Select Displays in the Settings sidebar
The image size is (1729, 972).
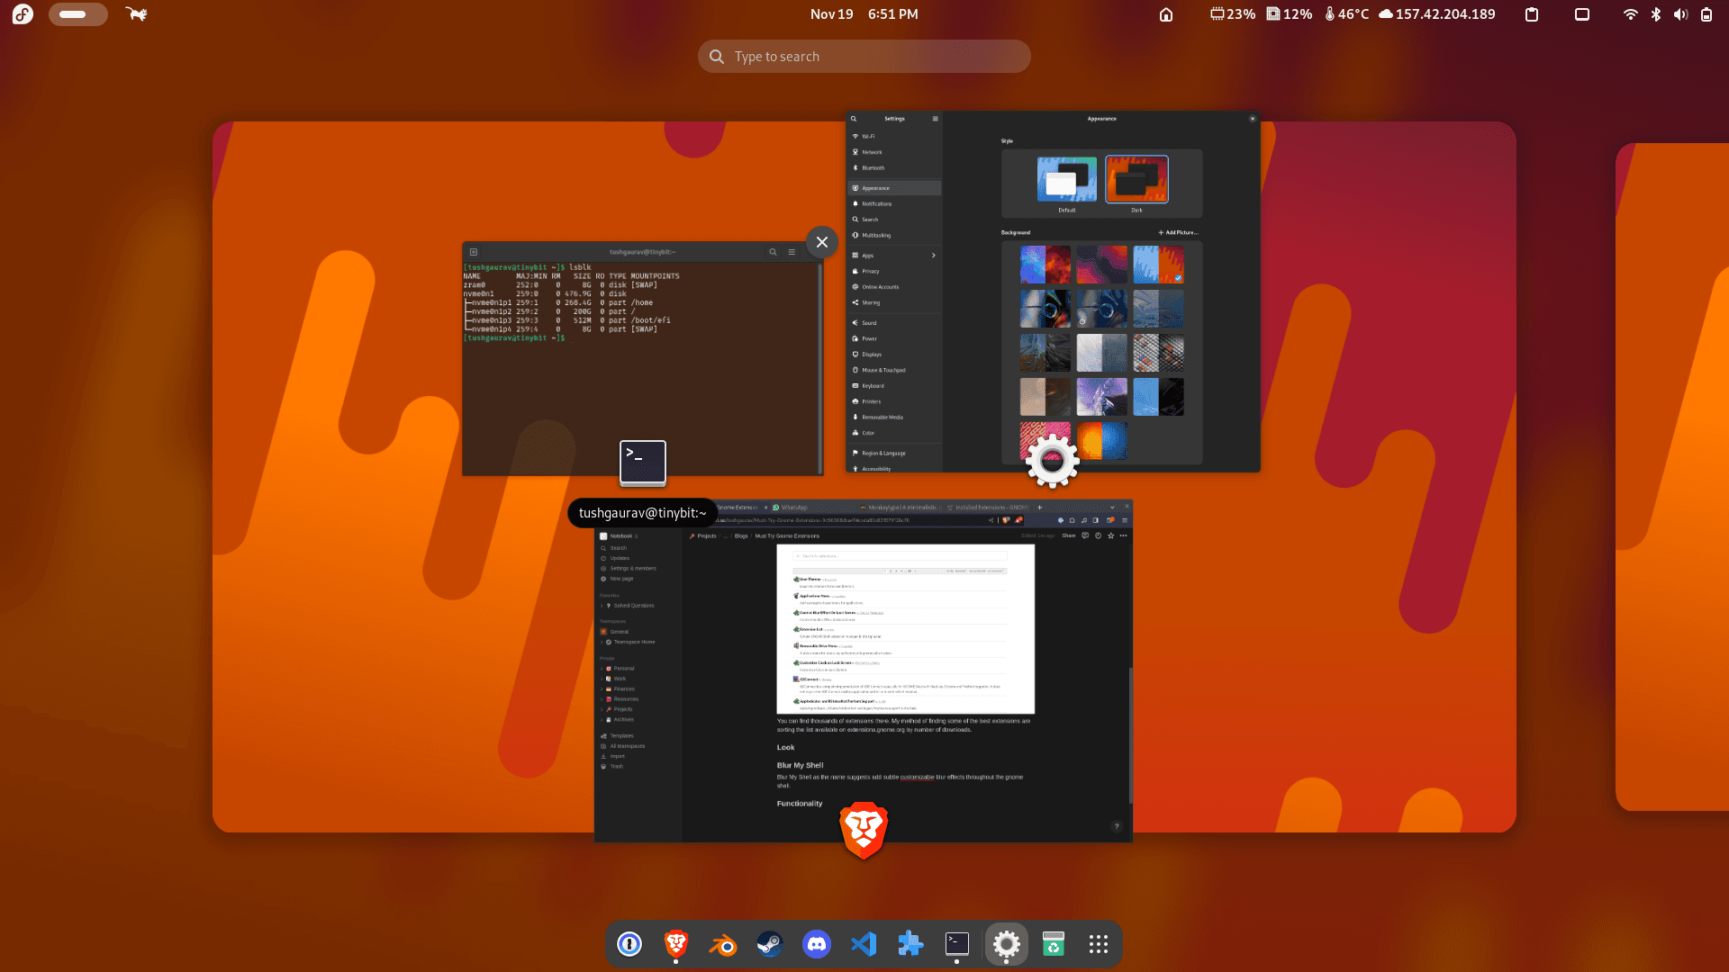pos(894,355)
